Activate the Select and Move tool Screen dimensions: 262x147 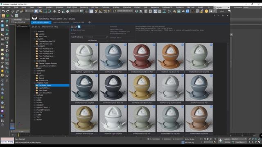coord(54,11)
